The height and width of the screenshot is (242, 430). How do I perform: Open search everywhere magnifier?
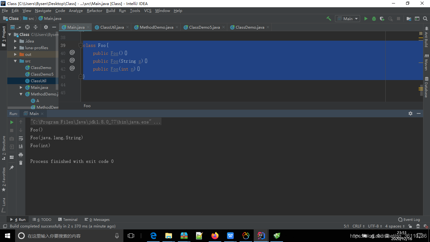pos(425,19)
